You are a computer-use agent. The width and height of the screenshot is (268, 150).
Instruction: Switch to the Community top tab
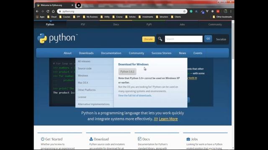215,25
